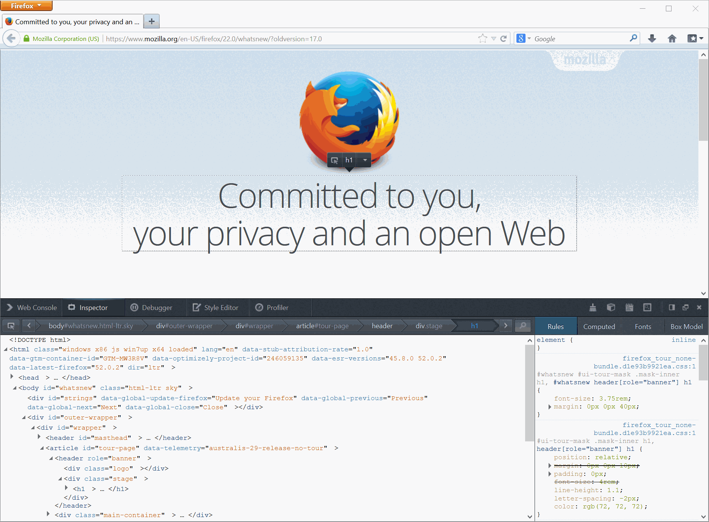Open Scratchpad from the developer toolbar

(x=629, y=307)
